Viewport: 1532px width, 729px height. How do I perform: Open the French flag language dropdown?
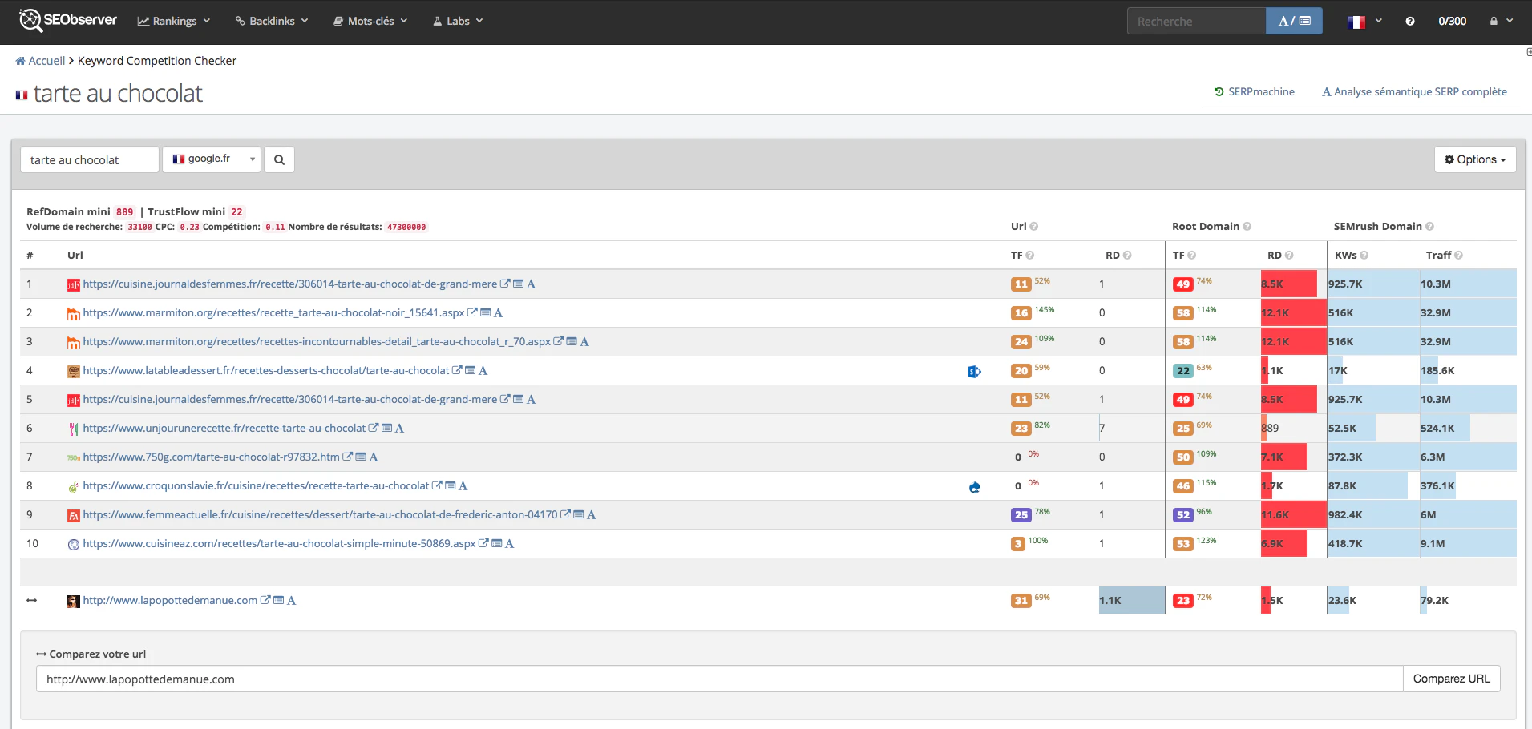tap(1364, 22)
